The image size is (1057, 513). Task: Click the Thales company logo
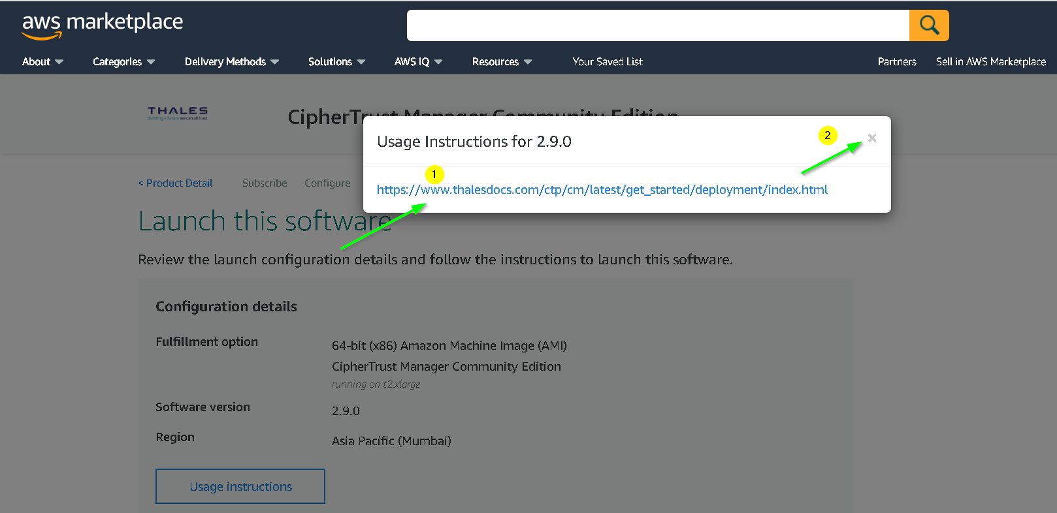pos(178,114)
